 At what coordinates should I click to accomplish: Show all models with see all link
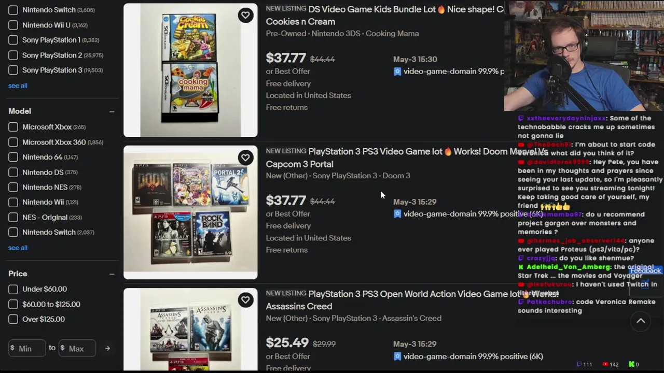coord(18,248)
